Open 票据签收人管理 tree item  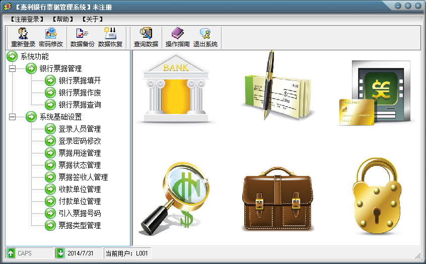pos(84,177)
